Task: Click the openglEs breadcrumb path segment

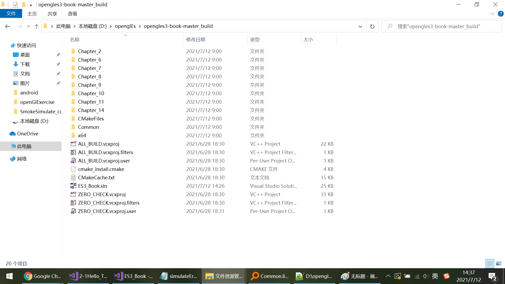Action: tap(125, 26)
